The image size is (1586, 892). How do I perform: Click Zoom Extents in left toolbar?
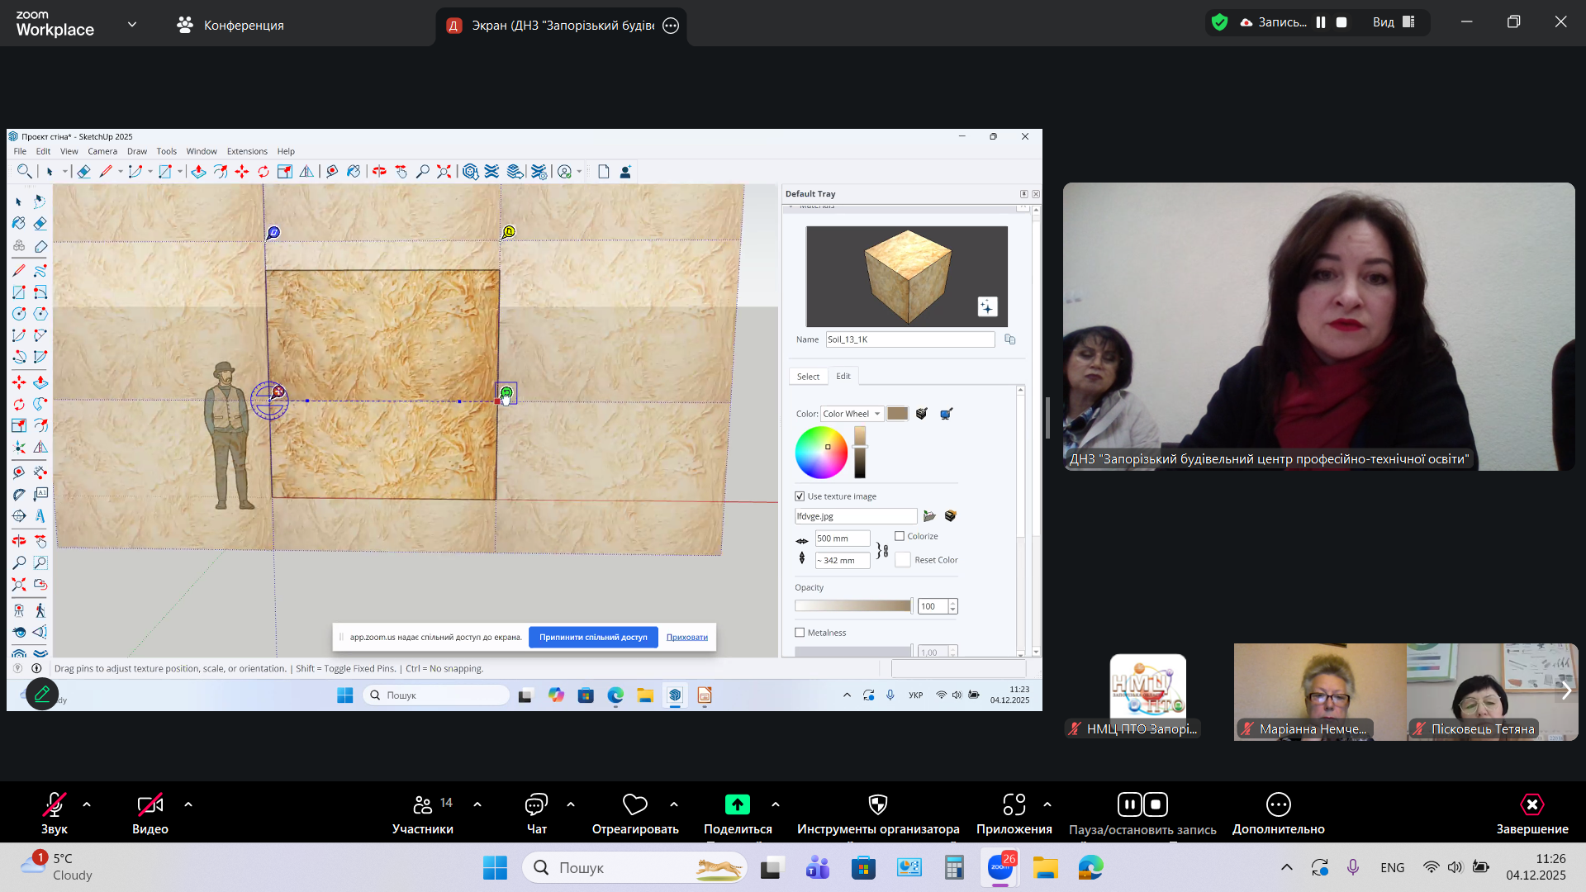19,584
